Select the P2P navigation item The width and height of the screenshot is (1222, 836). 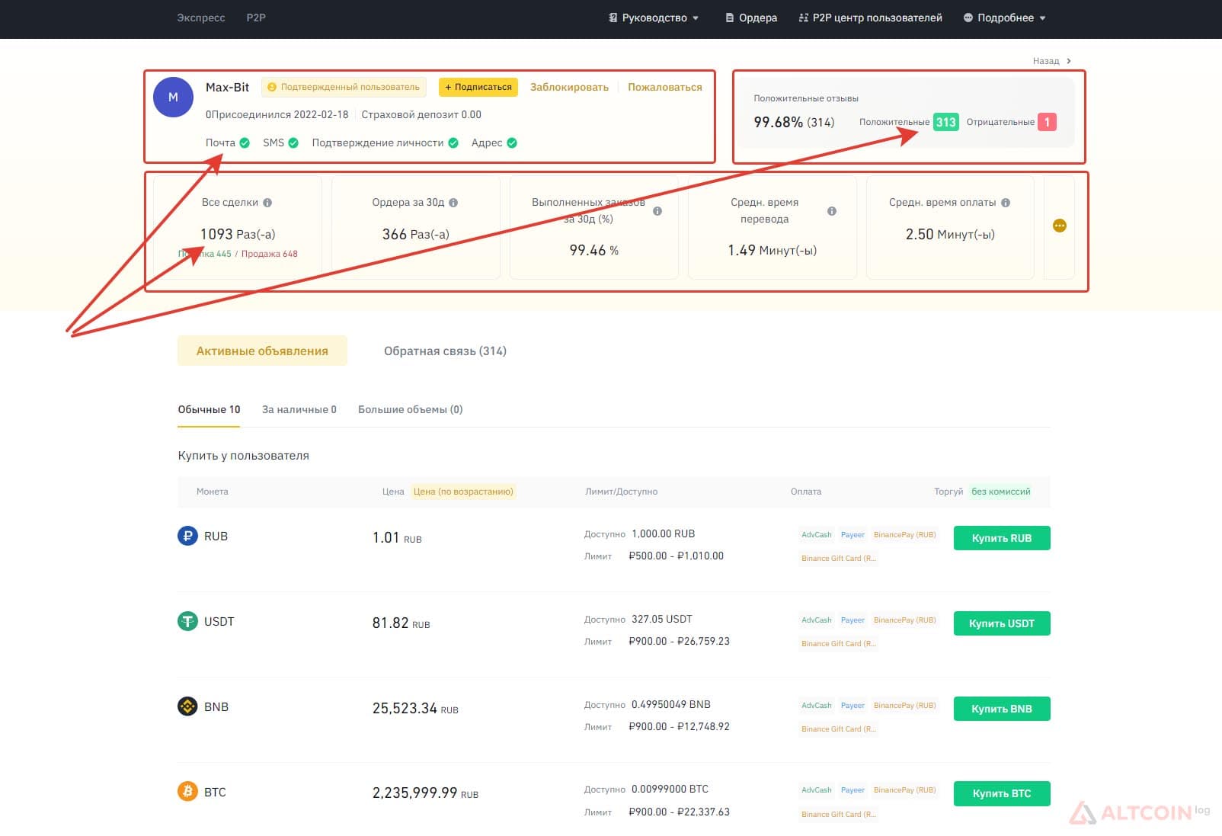tap(256, 18)
